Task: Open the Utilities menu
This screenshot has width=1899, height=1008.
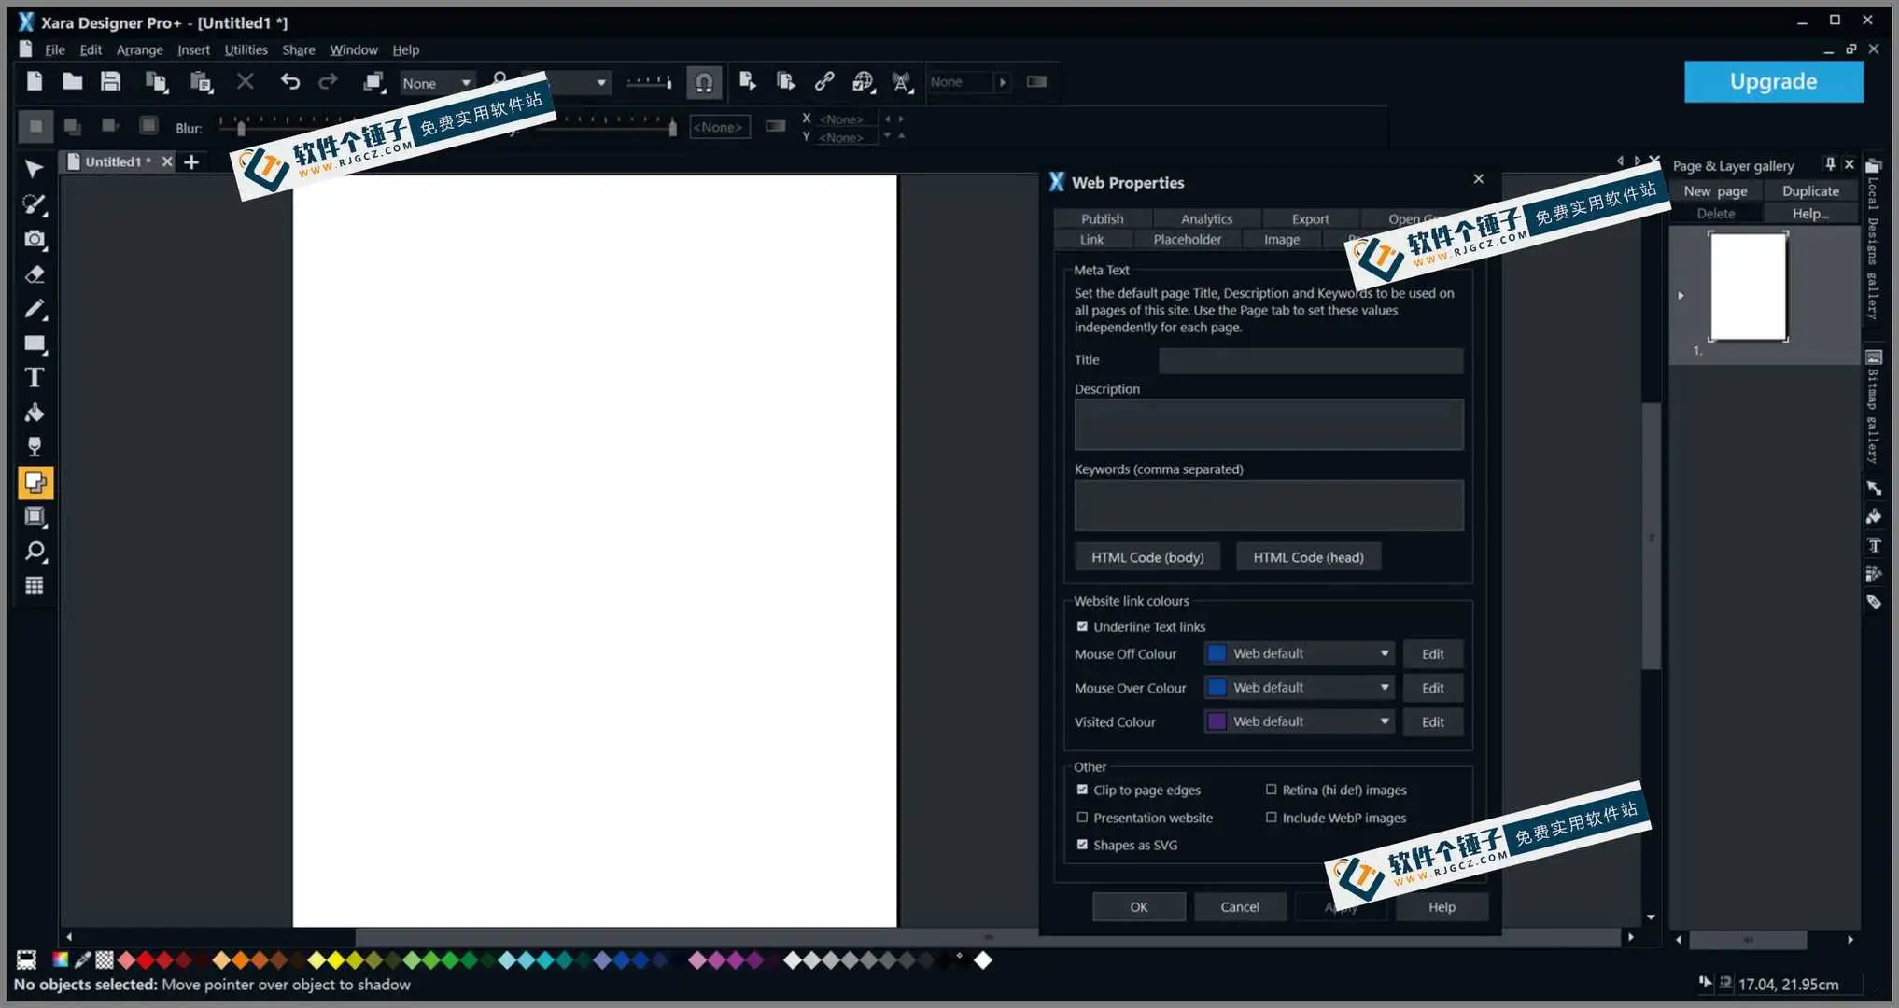Action: (x=246, y=49)
